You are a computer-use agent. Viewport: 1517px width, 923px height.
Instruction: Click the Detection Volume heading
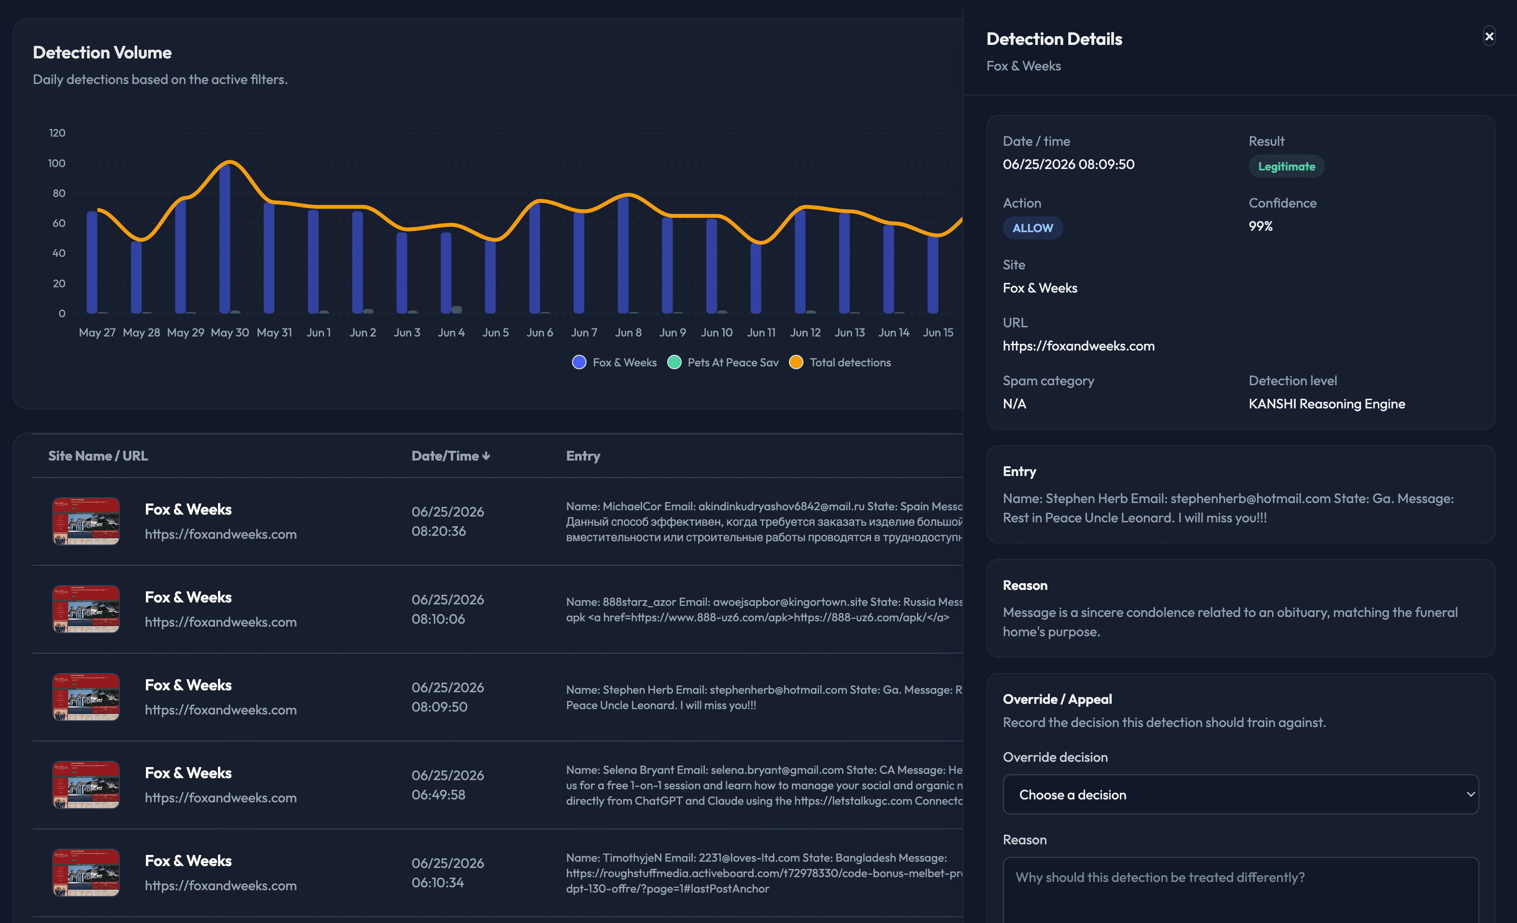click(102, 52)
